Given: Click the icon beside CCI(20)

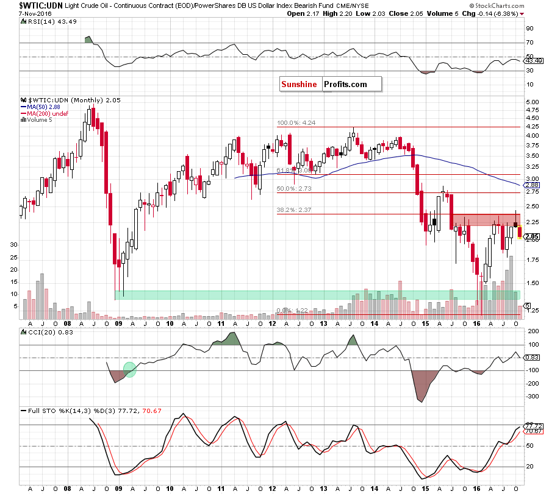Looking at the screenshot, I should pos(23,332).
